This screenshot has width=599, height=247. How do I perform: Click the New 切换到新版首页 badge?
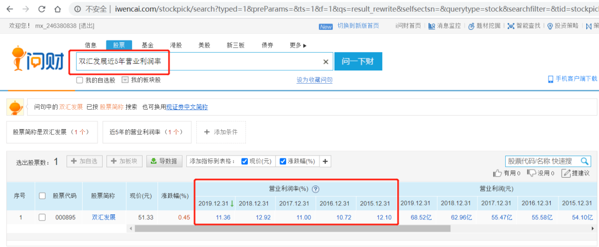[349, 26]
